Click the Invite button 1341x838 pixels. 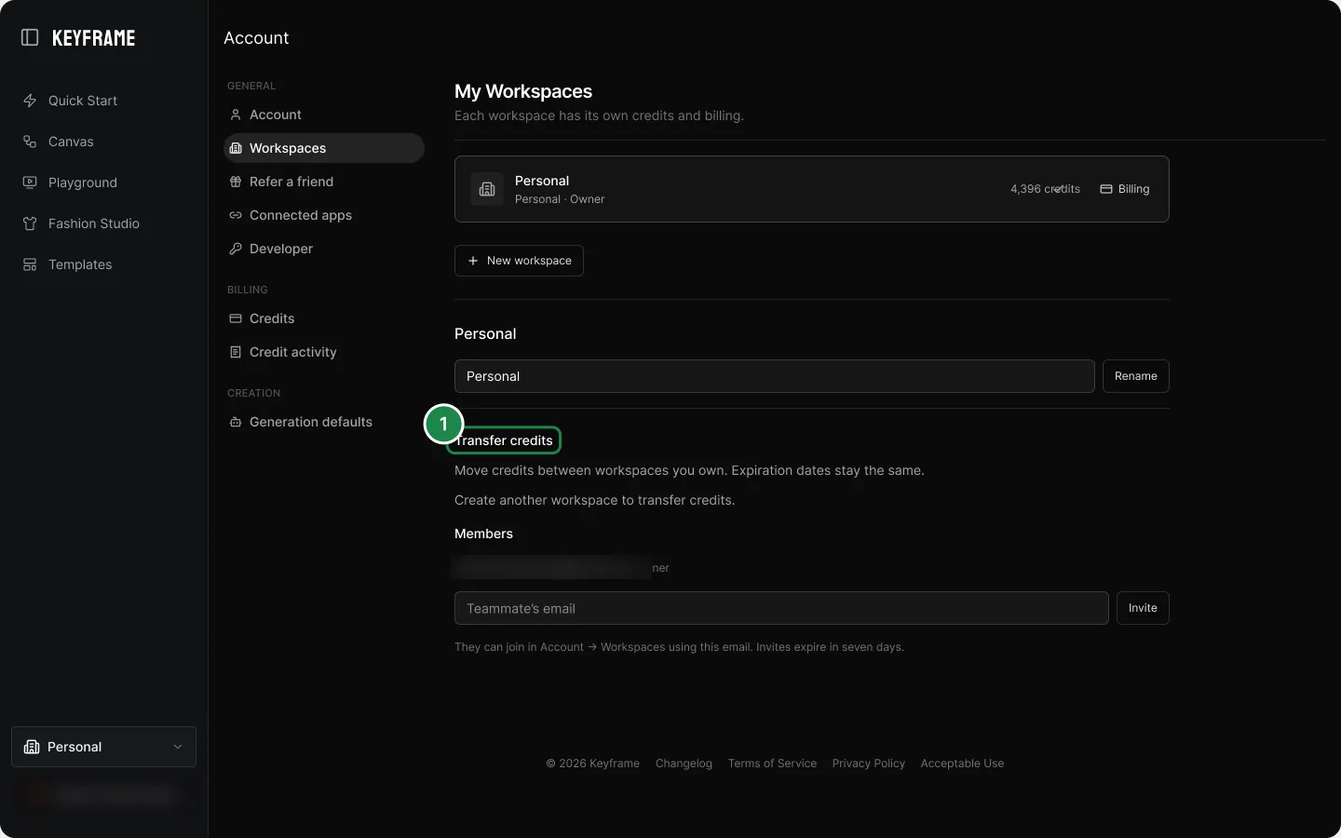click(x=1143, y=608)
